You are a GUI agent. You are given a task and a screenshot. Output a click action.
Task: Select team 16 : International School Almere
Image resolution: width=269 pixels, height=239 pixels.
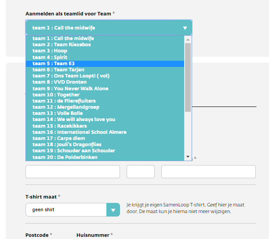click(105, 132)
